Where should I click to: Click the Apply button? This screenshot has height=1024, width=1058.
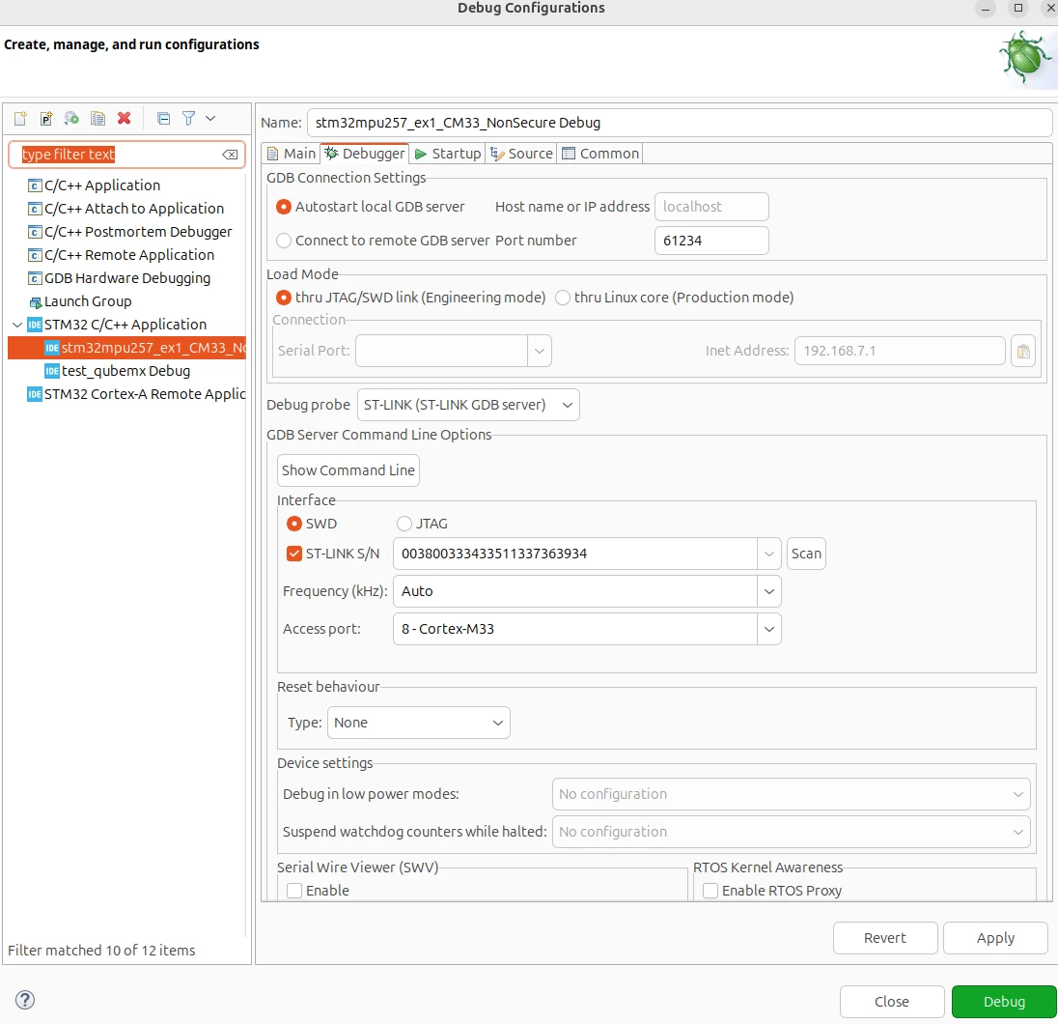995,938
